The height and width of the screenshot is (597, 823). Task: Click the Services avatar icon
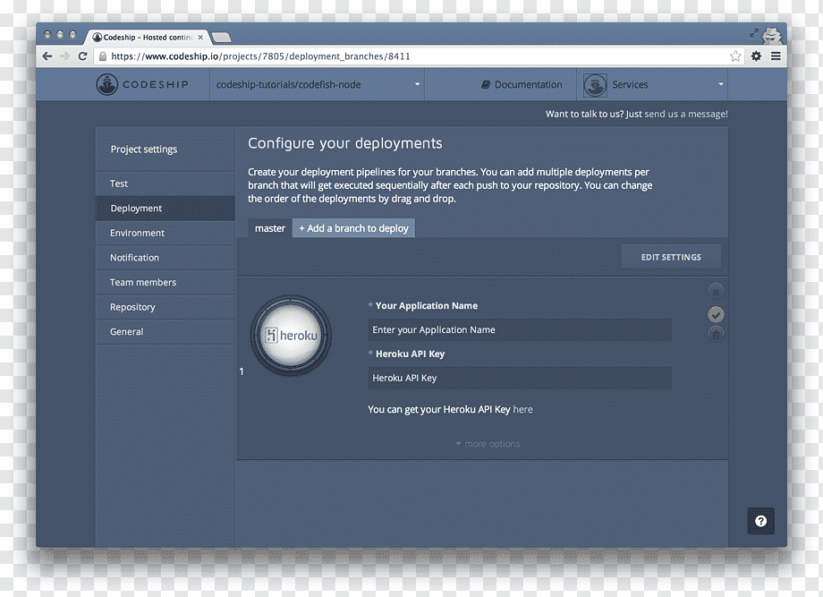click(595, 84)
